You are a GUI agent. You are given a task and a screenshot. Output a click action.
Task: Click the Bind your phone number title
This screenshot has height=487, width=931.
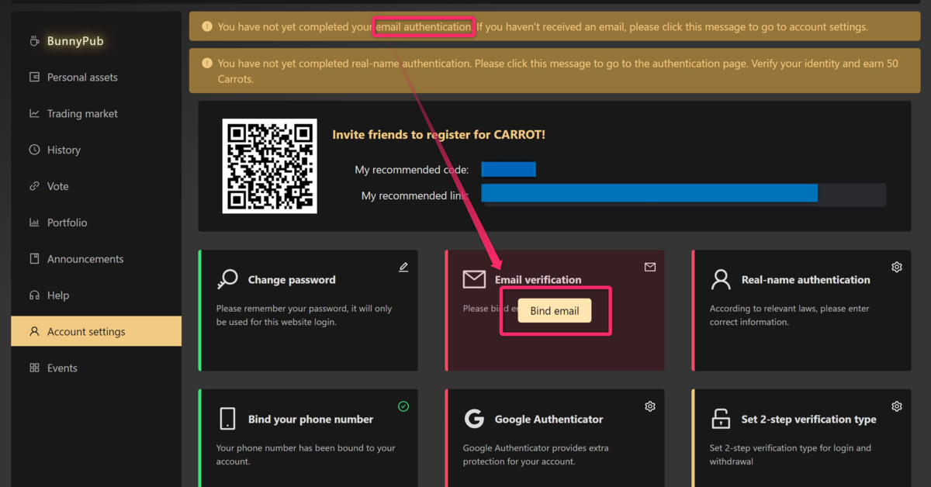coord(310,419)
